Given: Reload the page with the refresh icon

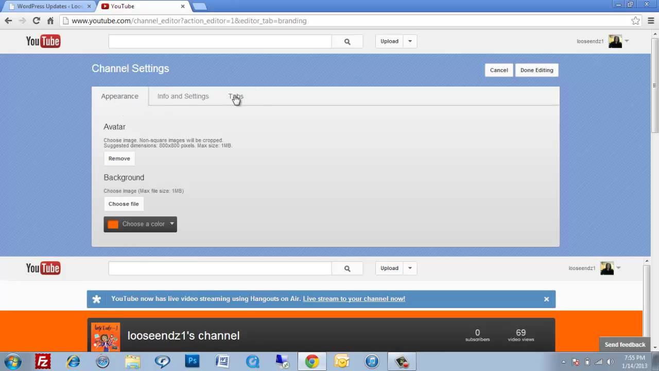Looking at the screenshot, I should coord(36,21).
